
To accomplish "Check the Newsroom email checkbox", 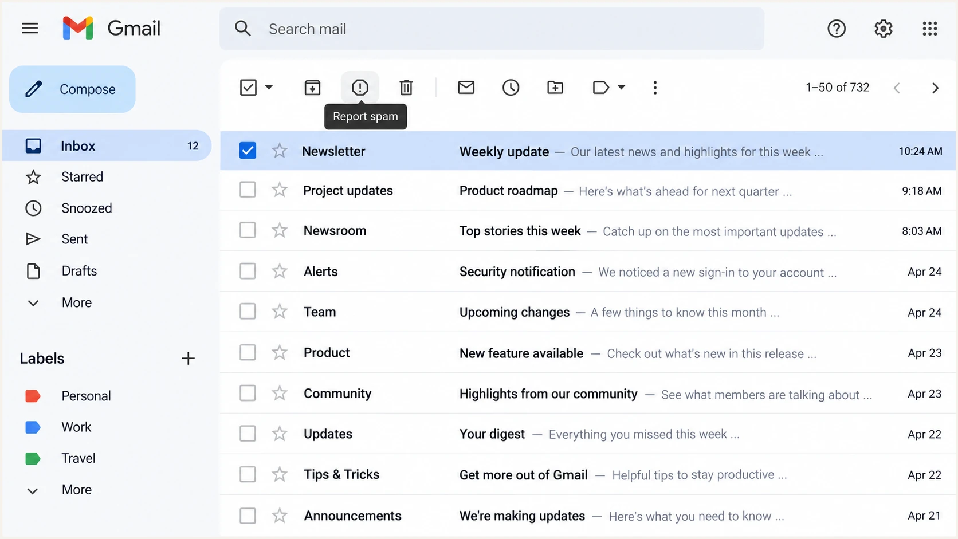I will point(248,230).
